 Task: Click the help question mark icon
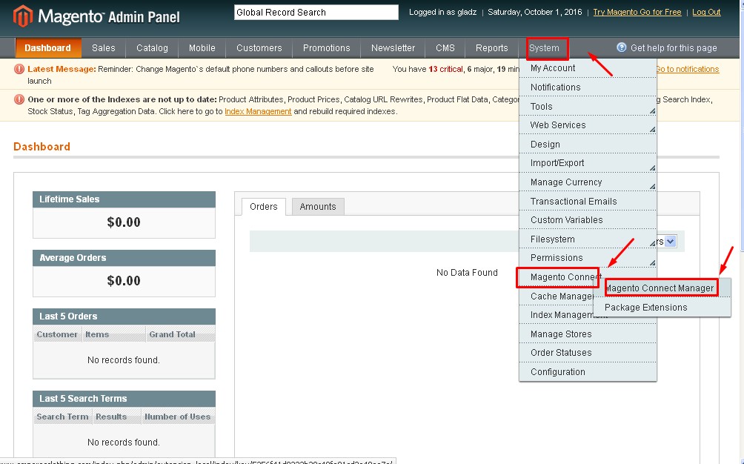coord(621,47)
